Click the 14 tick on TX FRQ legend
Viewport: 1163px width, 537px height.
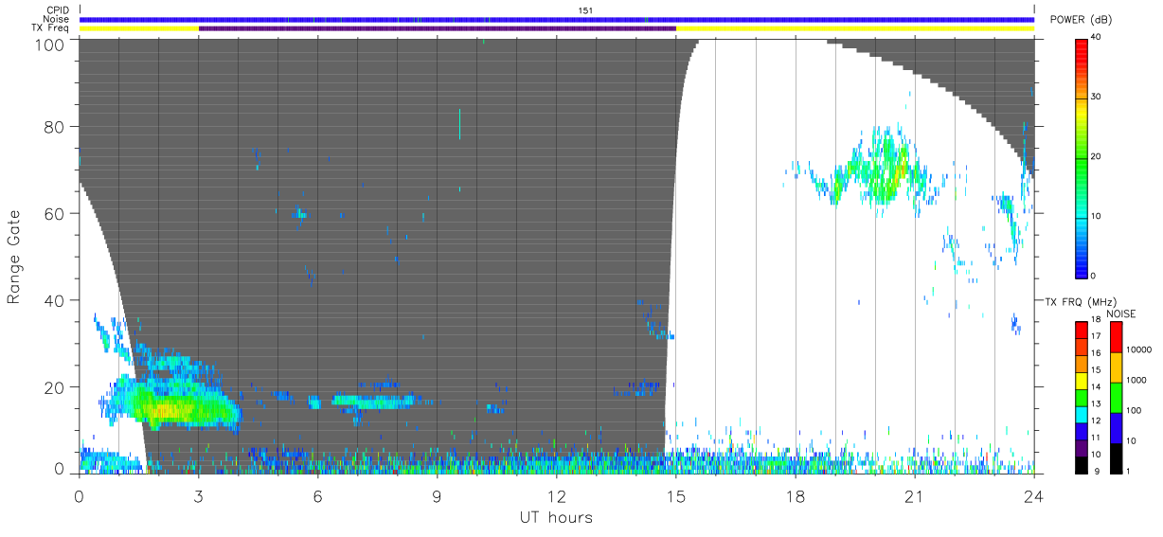(1095, 388)
